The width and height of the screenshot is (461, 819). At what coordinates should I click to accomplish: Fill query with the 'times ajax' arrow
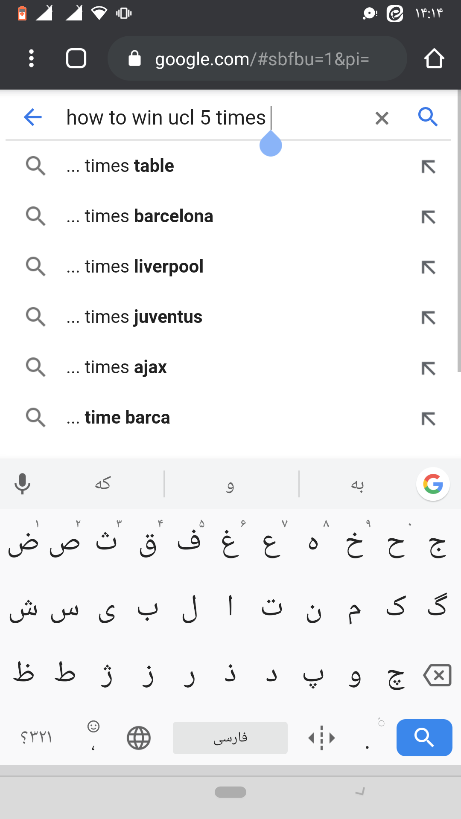(x=429, y=368)
